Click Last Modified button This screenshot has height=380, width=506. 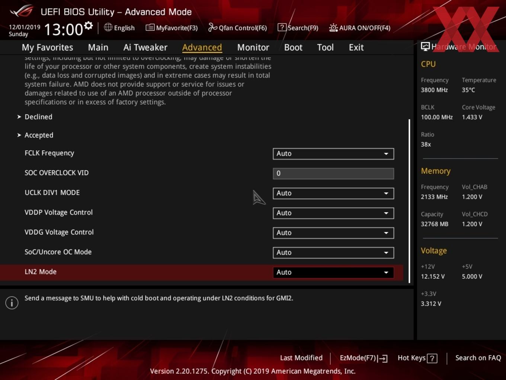301,358
